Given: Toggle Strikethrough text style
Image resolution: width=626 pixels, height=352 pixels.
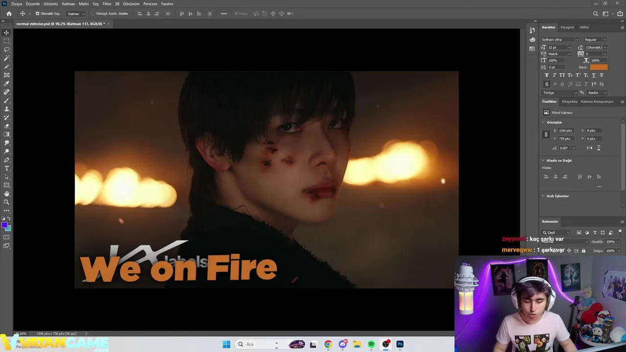Looking at the screenshot, I should click(x=602, y=75).
